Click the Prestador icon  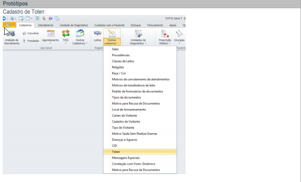click(x=24, y=41)
